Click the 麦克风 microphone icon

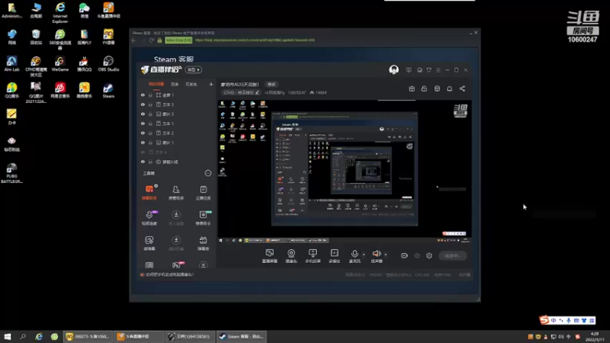click(355, 256)
